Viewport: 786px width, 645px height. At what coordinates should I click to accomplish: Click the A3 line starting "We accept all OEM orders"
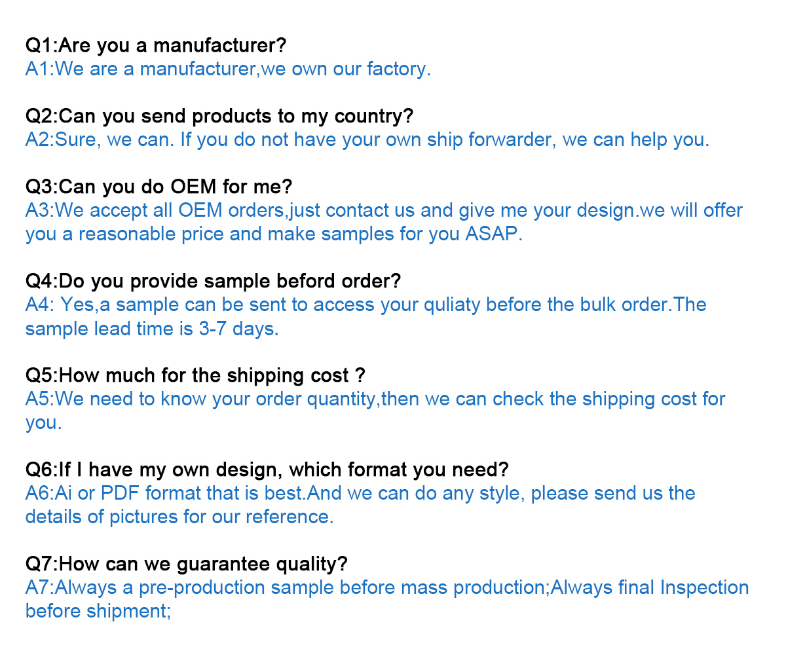coord(384,211)
